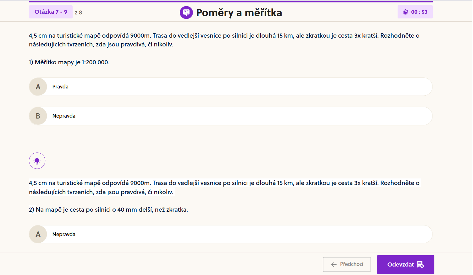This screenshot has width=473, height=275.
Task: Select answer A Pravda for statement 1
Action: click(231, 87)
